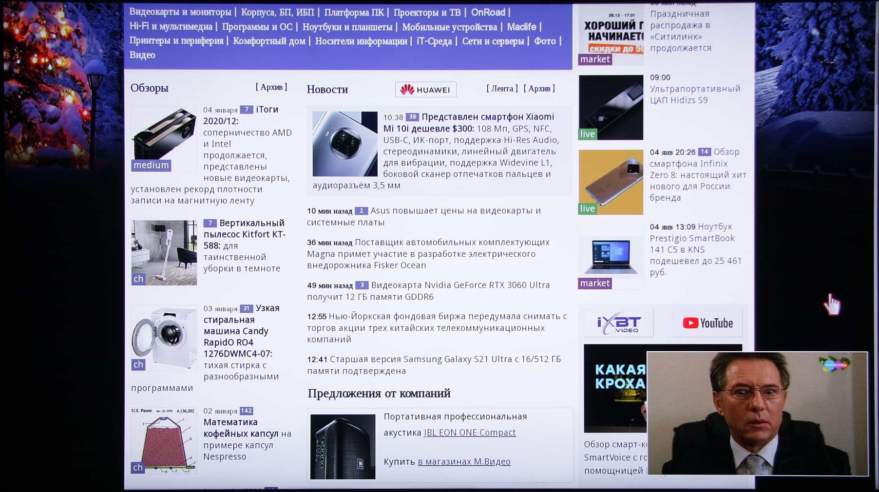This screenshot has height=492, width=879.
Task: Open the Kitfort vacuum cleaner thumbnail
Action: point(164,252)
